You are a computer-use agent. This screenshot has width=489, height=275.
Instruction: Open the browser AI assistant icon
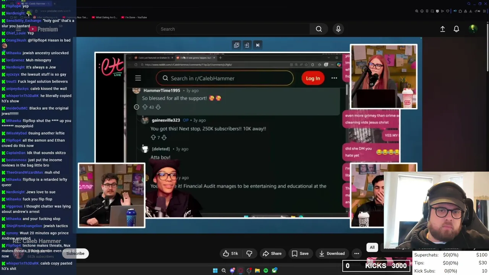coord(478,11)
